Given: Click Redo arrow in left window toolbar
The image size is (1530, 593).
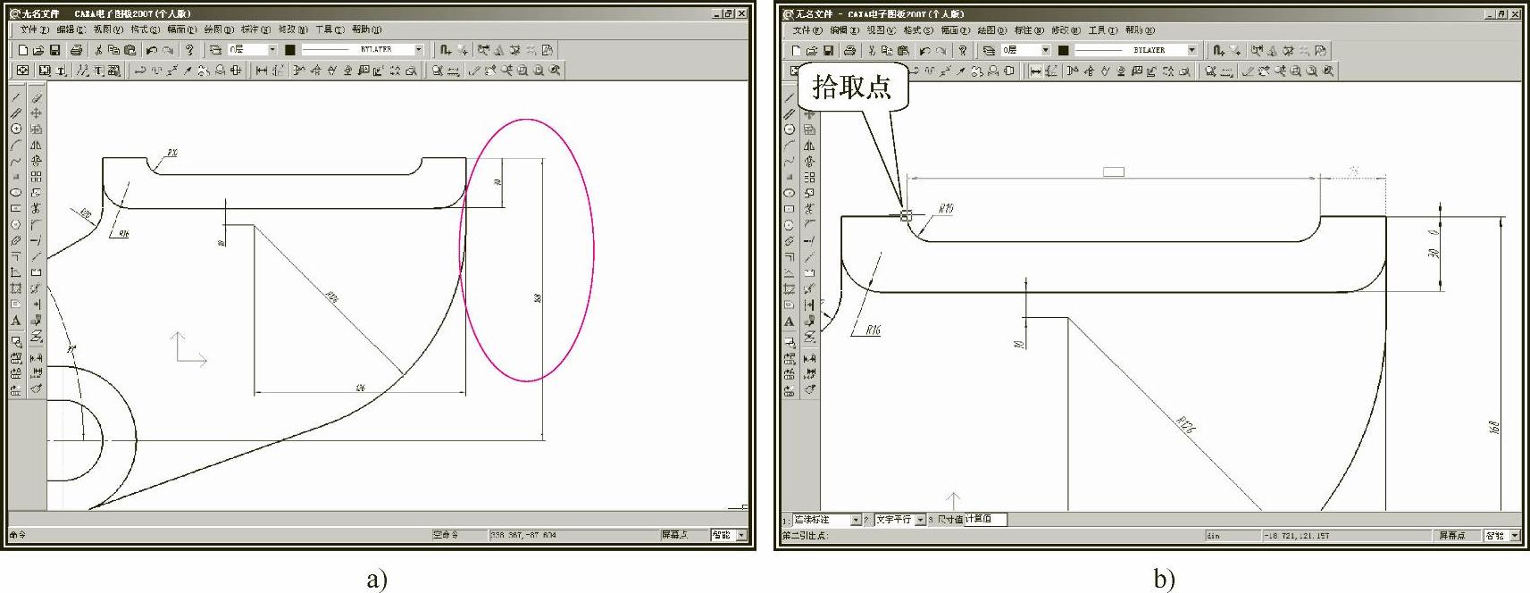Looking at the screenshot, I should [168, 50].
